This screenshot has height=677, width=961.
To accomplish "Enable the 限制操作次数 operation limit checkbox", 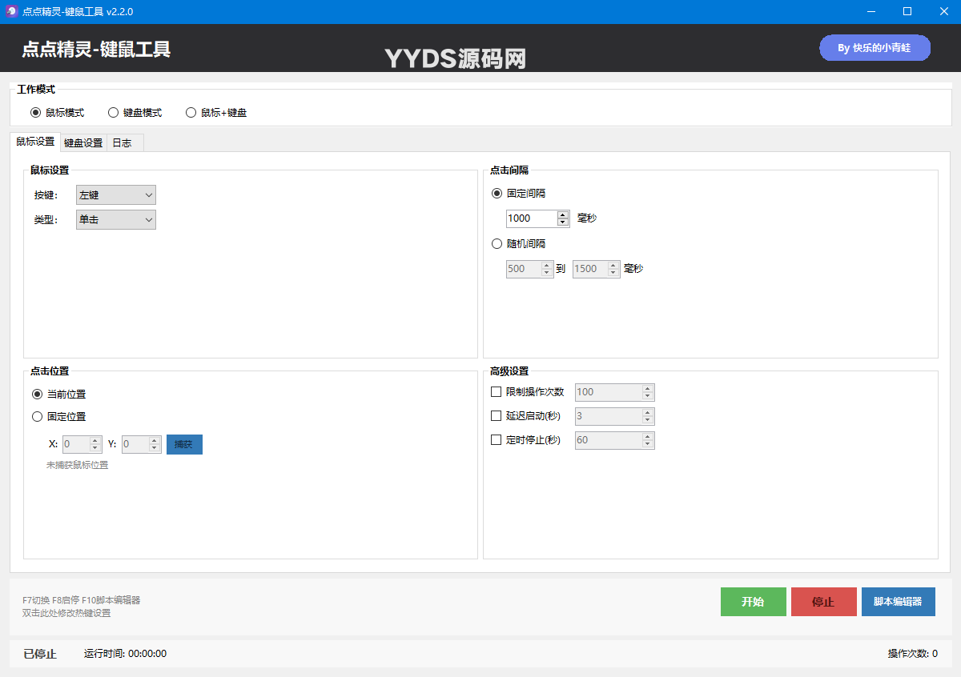I will [x=495, y=392].
